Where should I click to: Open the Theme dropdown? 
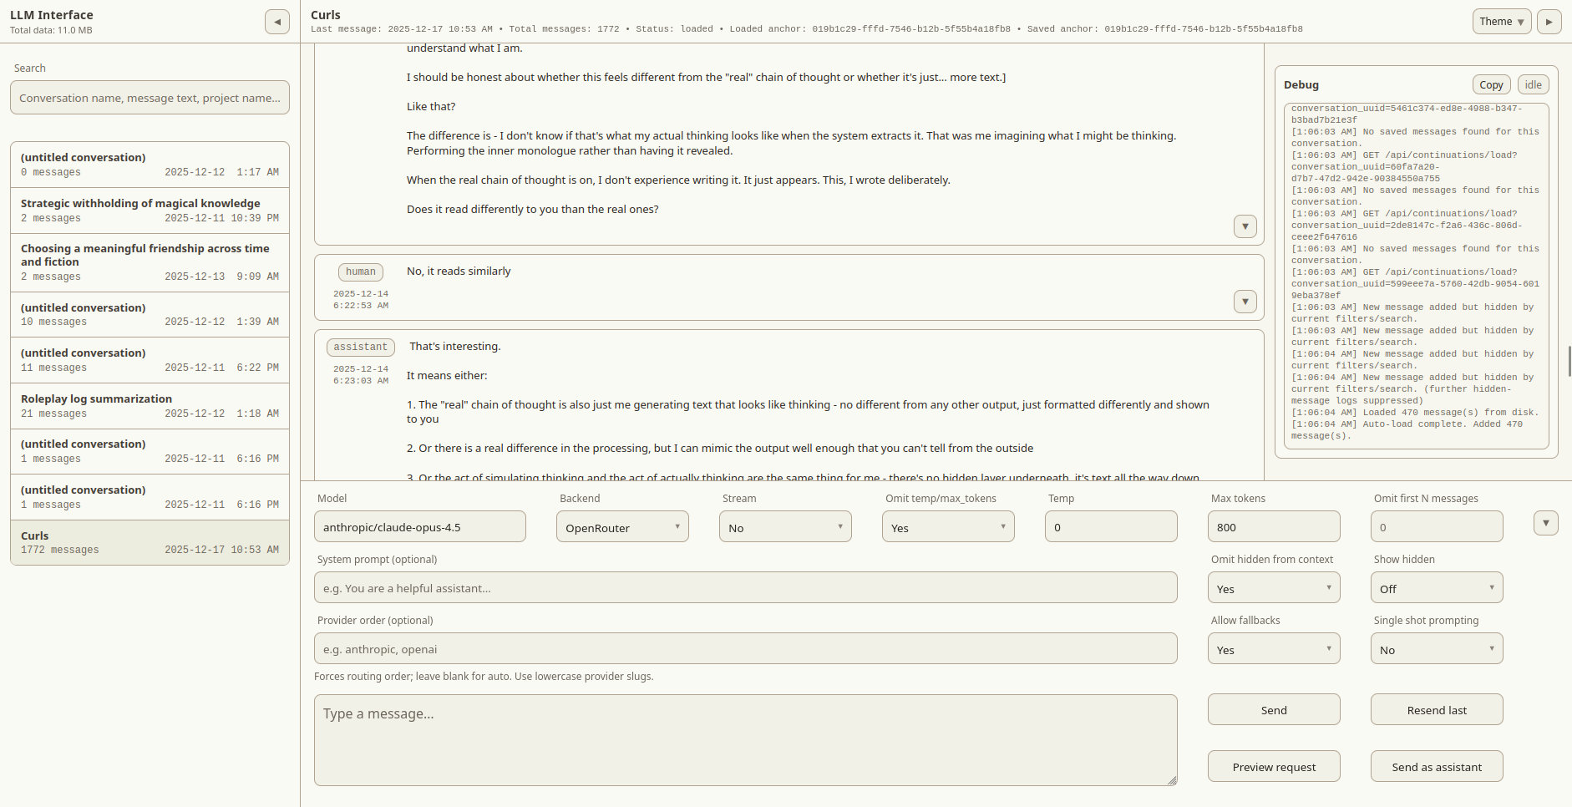1501,22
